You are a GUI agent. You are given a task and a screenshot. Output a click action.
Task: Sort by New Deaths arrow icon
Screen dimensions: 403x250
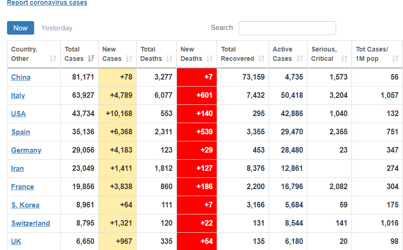point(209,59)
